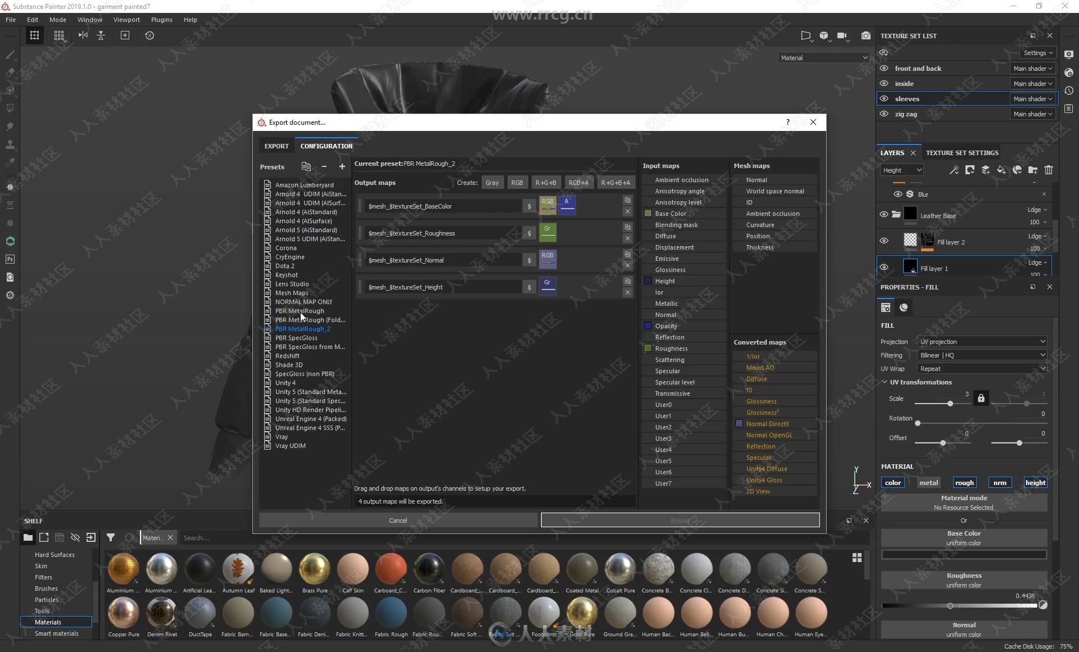Click Cancel in Export document dialog

point(398,520)
